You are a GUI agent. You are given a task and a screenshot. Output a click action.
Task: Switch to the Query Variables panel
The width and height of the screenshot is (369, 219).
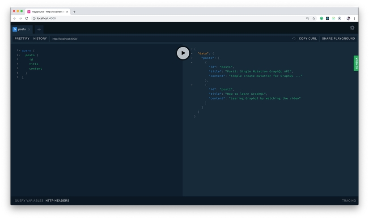pos(29,201)
